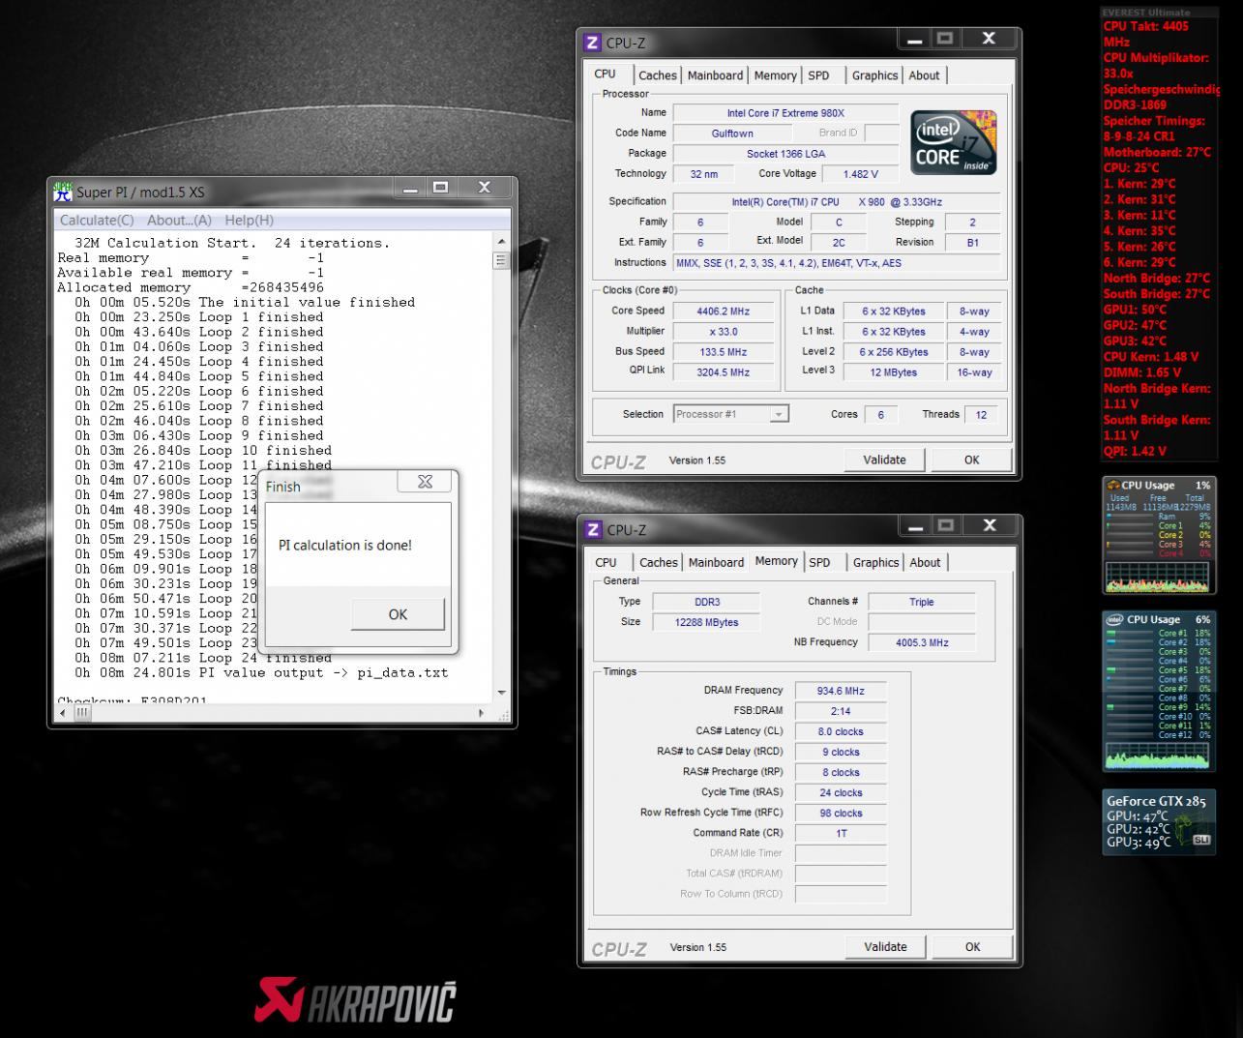This screenshot has width=1243, height=1038.
Task: Switch to About tab in upper CPU-Z window
Action: pos(924,75)
